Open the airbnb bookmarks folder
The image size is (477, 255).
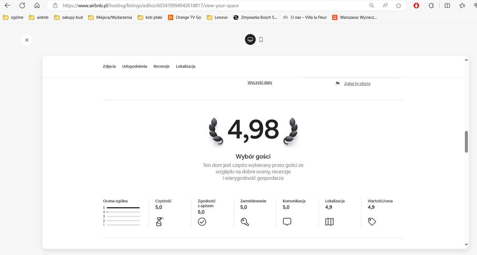pyautogui.click(x=39, y=17)
